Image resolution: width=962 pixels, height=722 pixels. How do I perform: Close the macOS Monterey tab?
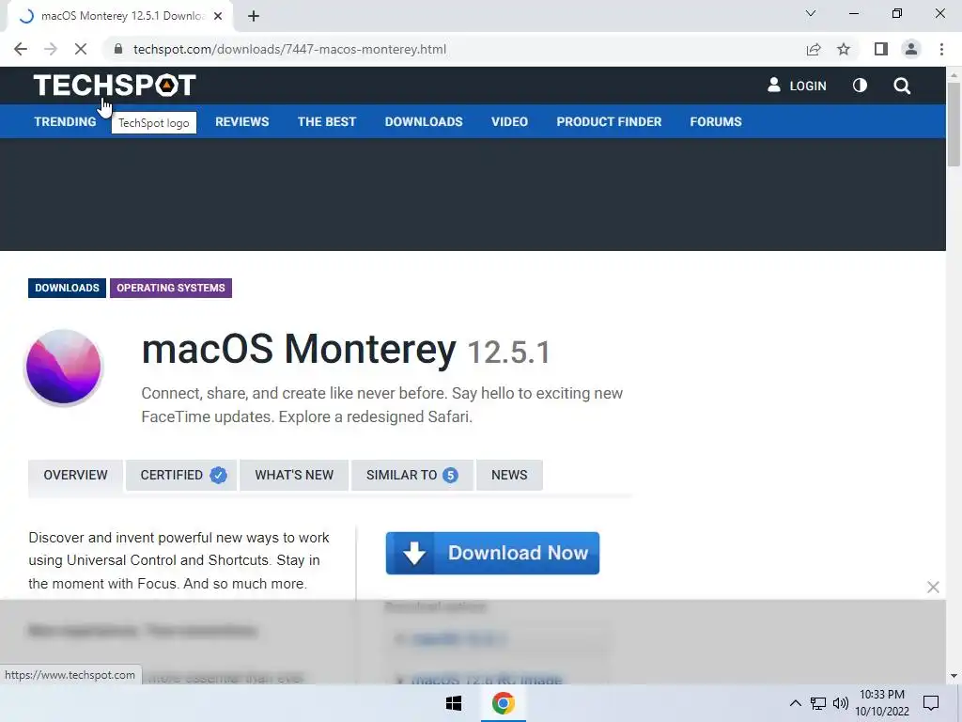click(218, 17)
